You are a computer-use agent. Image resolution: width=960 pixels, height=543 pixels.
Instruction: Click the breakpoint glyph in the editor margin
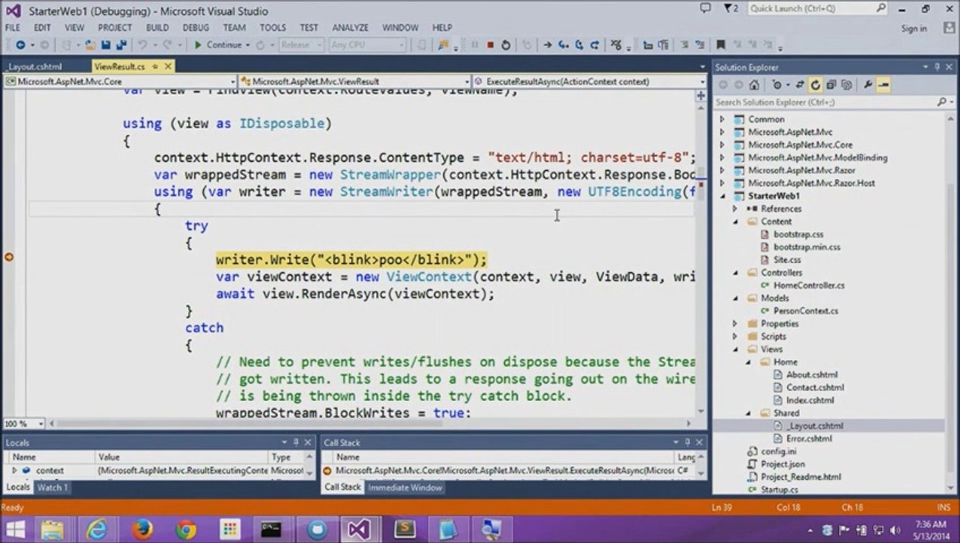click(x=9, y=257)
